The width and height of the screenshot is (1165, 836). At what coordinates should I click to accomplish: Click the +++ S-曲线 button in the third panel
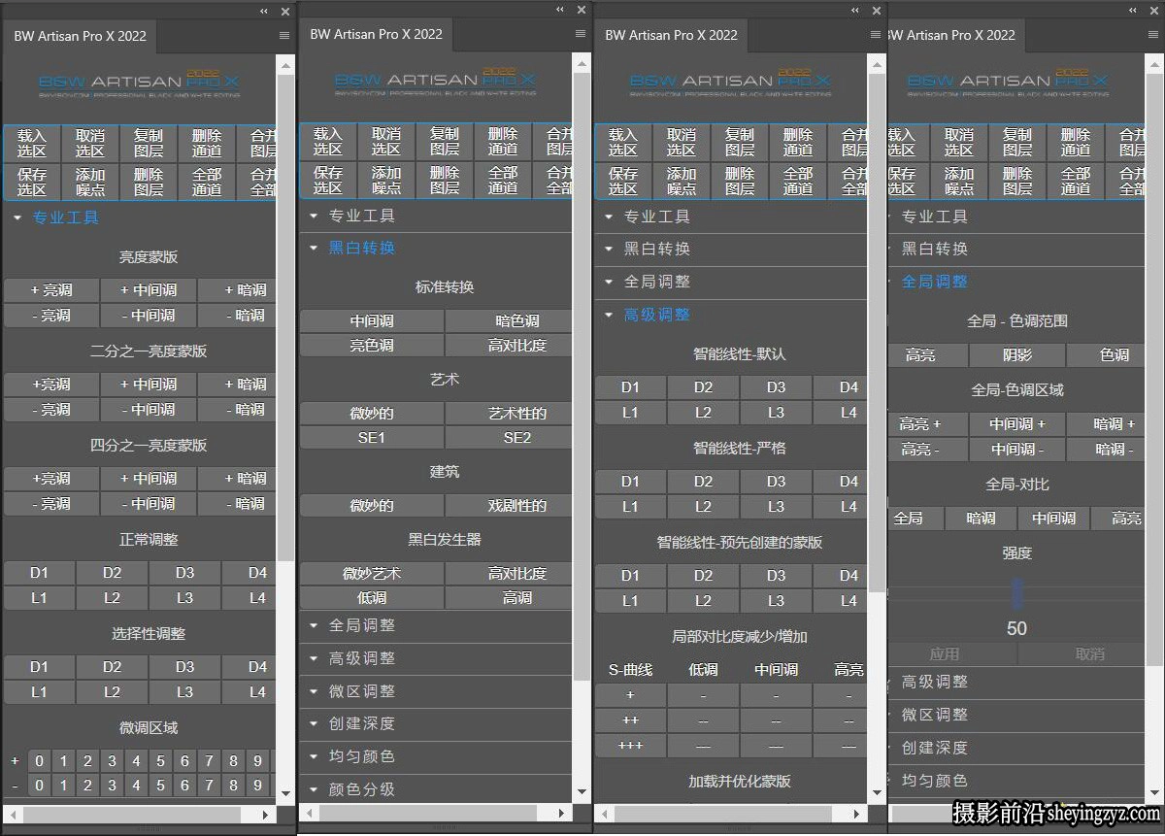pyautogui.click(x=630, y=746)
